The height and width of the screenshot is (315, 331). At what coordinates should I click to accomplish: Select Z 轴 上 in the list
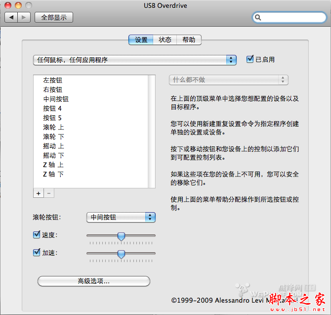tap(91, 165)
